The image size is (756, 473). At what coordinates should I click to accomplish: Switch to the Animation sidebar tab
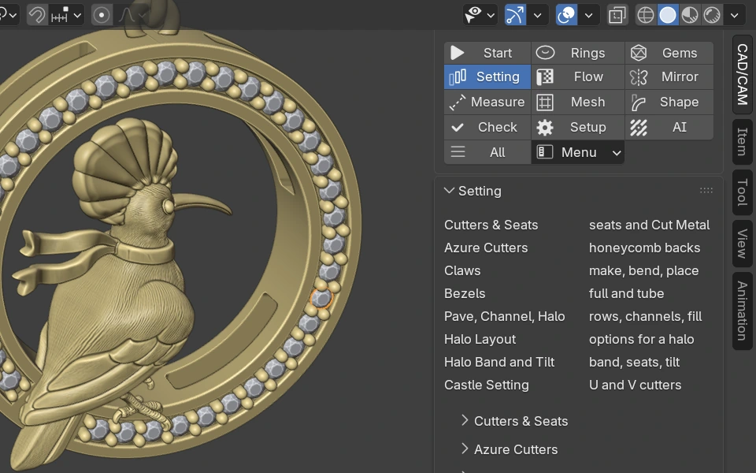(743, 311)
